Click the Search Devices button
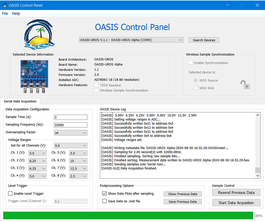The height and width of the screenshot is (222, 265). (x=204, y=40)
